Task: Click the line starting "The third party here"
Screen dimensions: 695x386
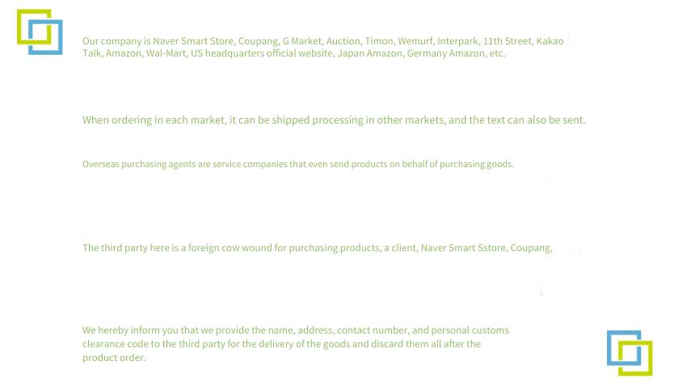Action: (318, 248)
